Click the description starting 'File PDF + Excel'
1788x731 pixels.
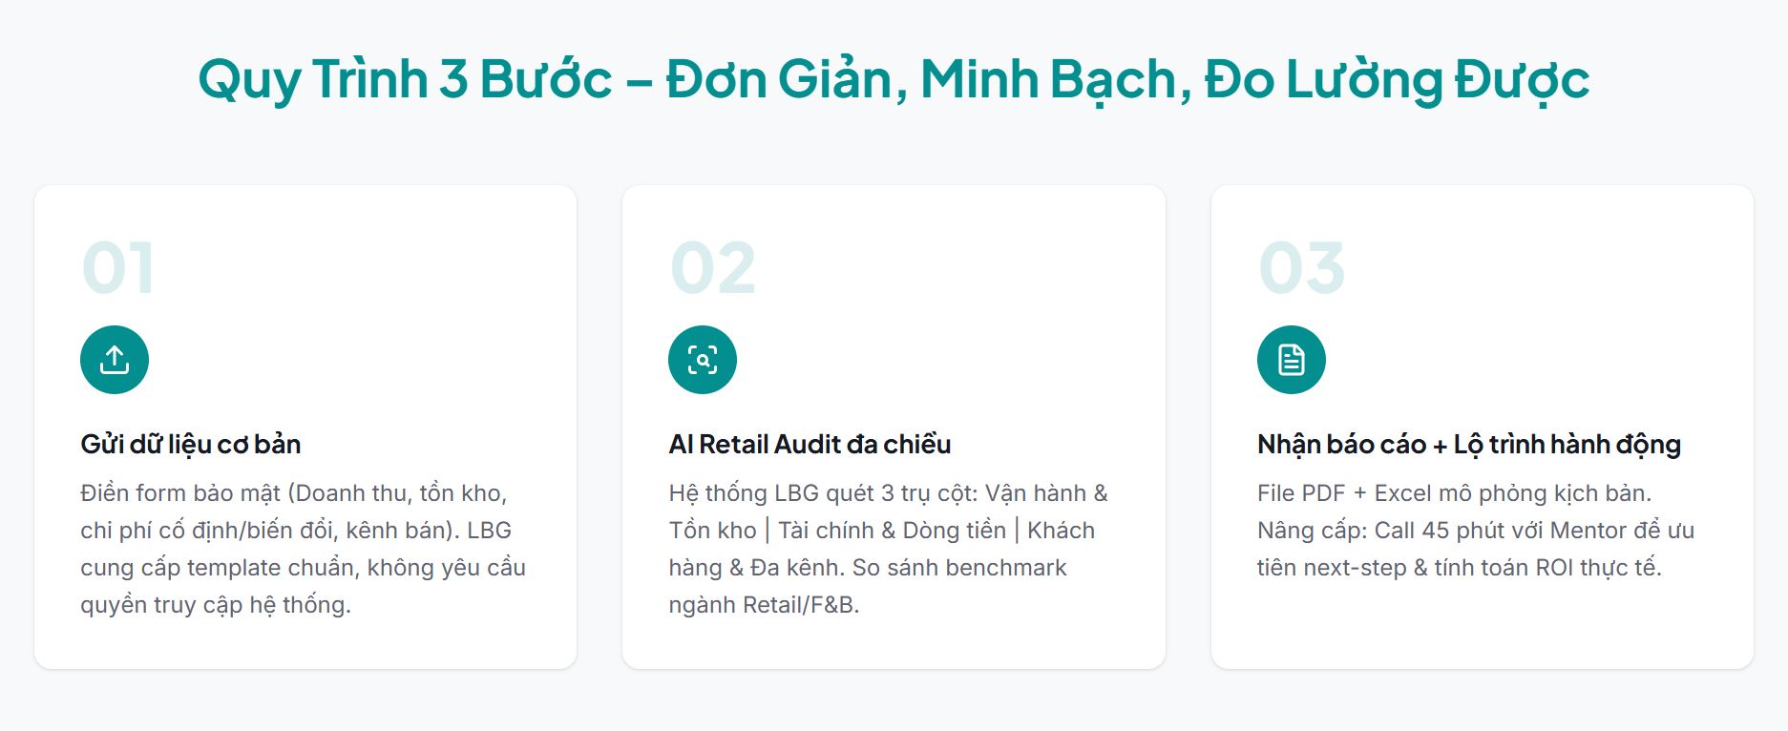1475,531
